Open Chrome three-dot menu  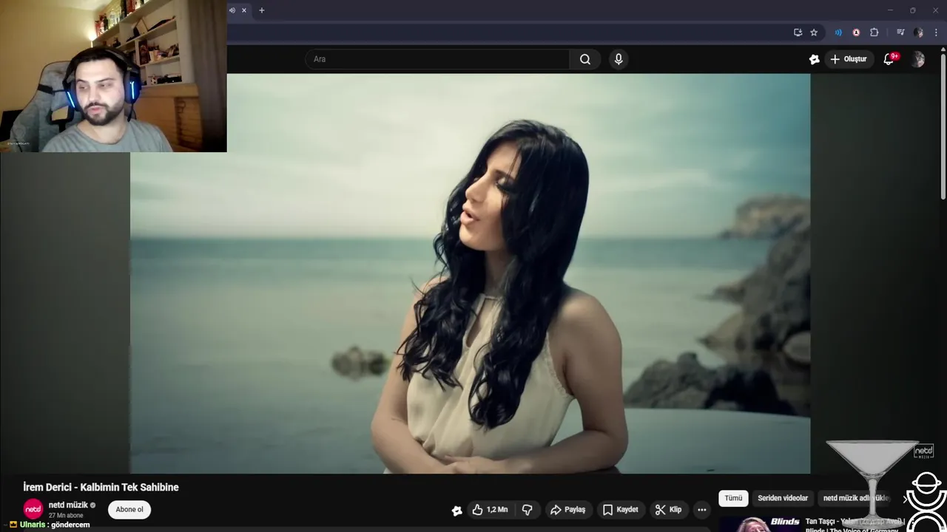[936, 33]
